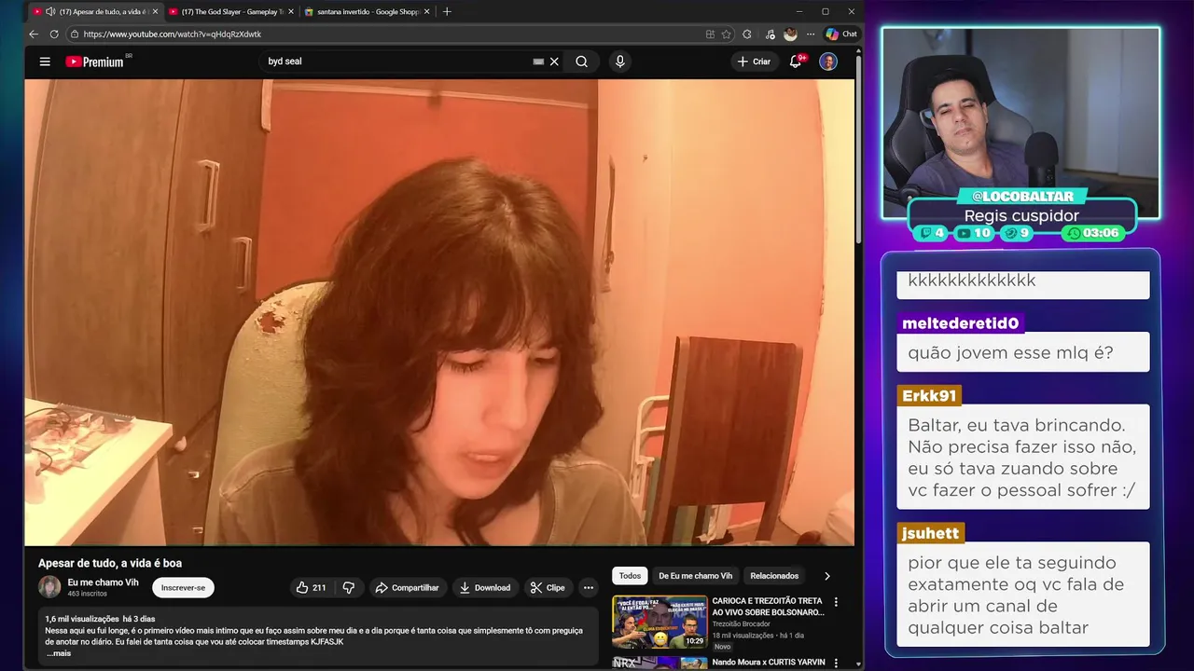Viewport: 1194px width, 671px height.
Task: Show next filter chips with right arrow
Action: pyautogui.click(x=826, y=576)
